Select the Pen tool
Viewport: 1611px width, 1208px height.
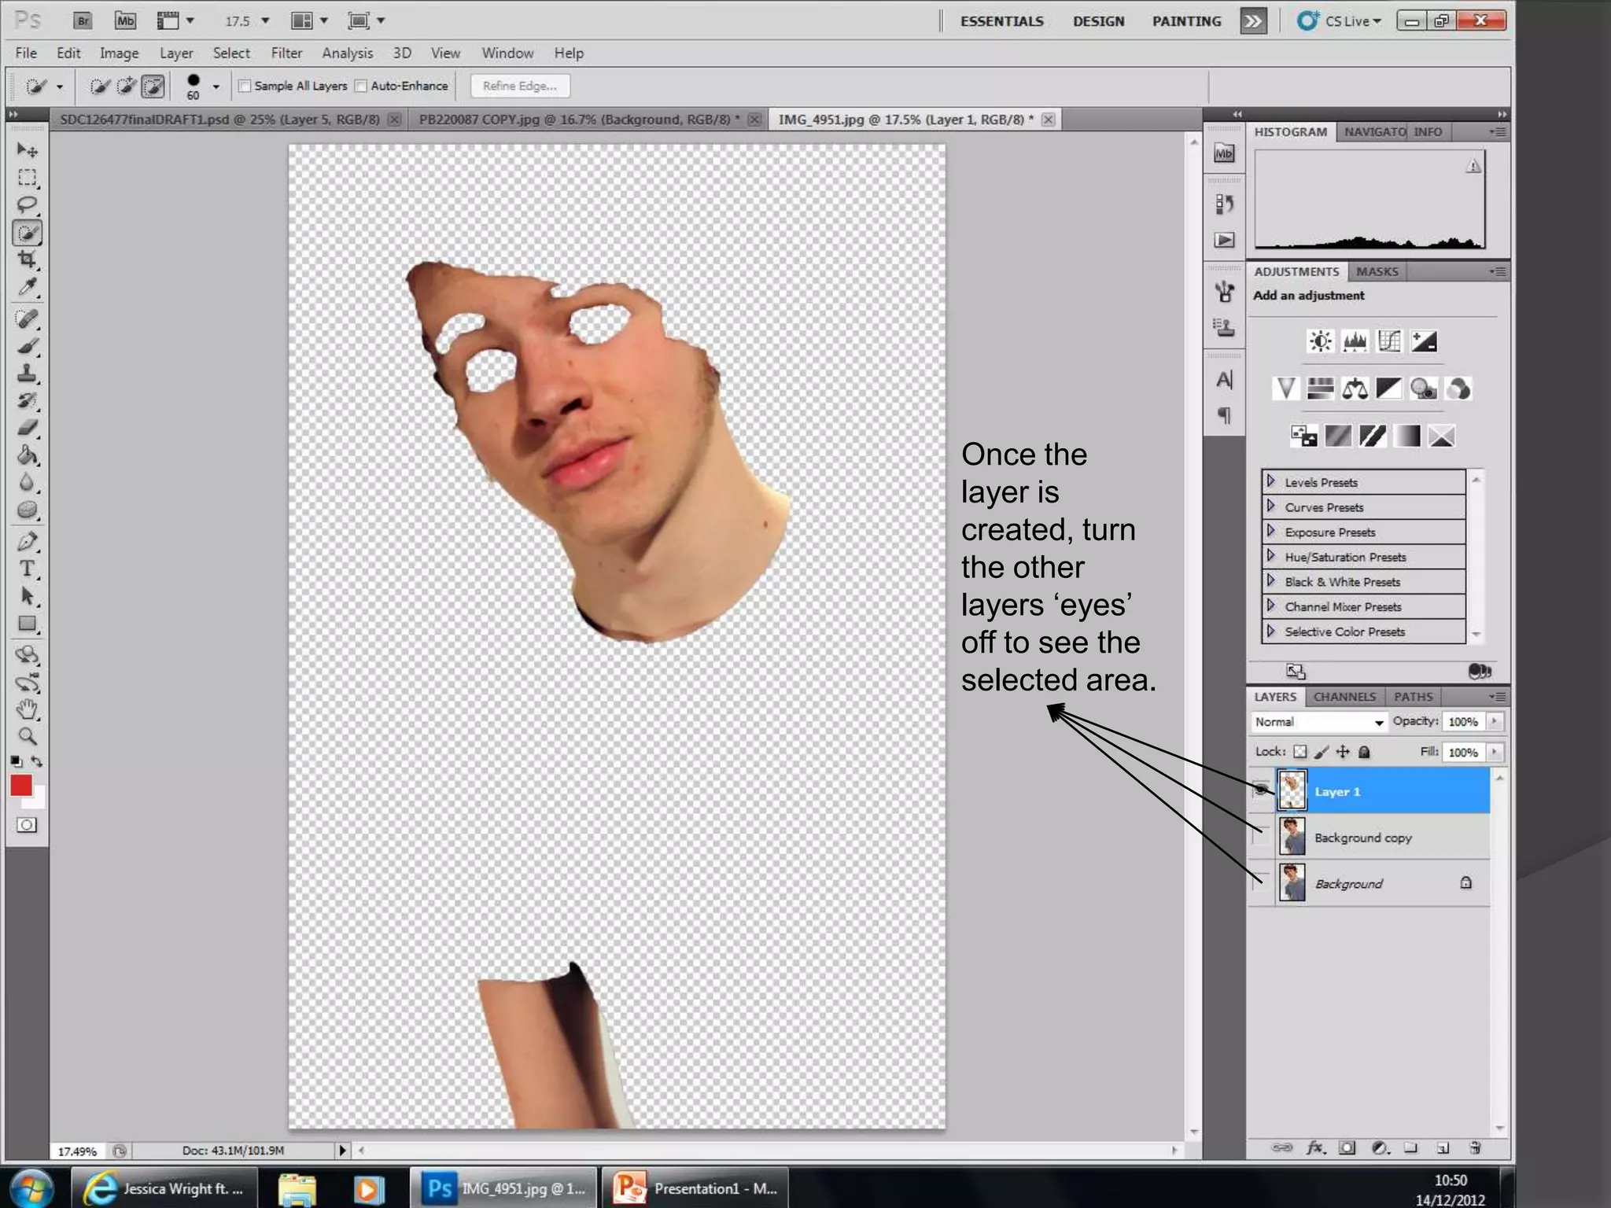28,542
